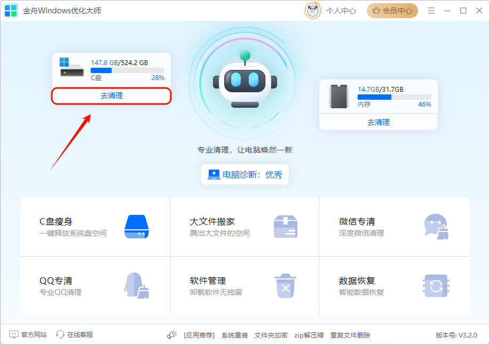Click the monitor icon beside 官方网站
The image size is (490, 345).
(14, 334)
